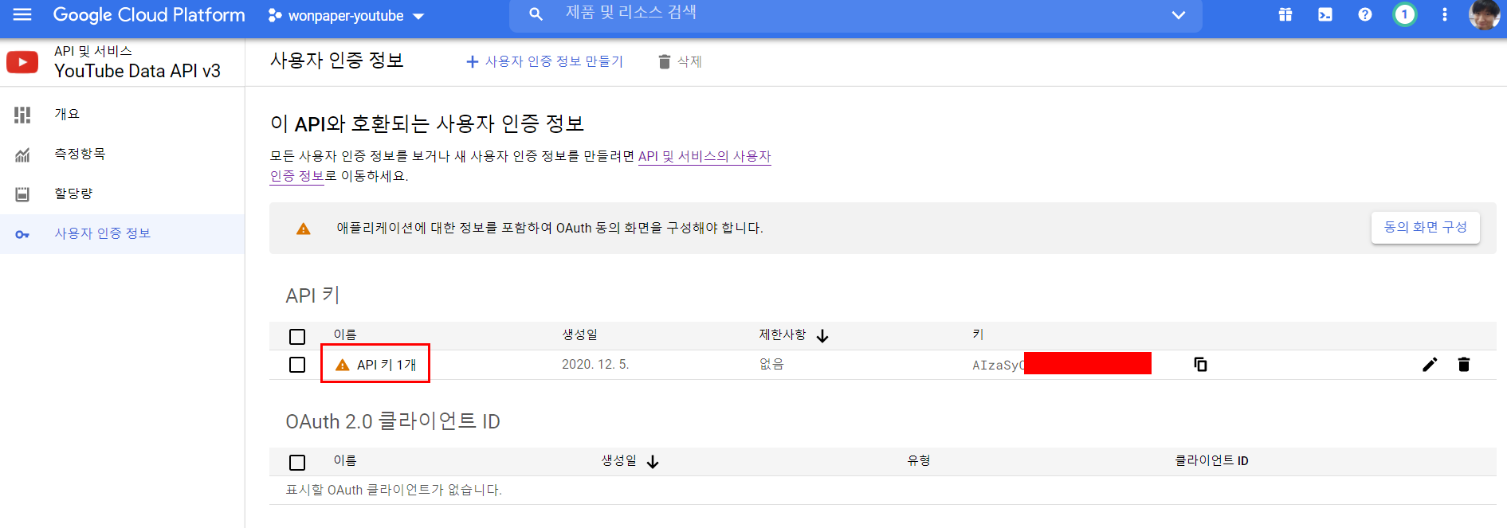Copy the API key with the copy icon
Screen dimensions: 1507x528
point(1200,365)
